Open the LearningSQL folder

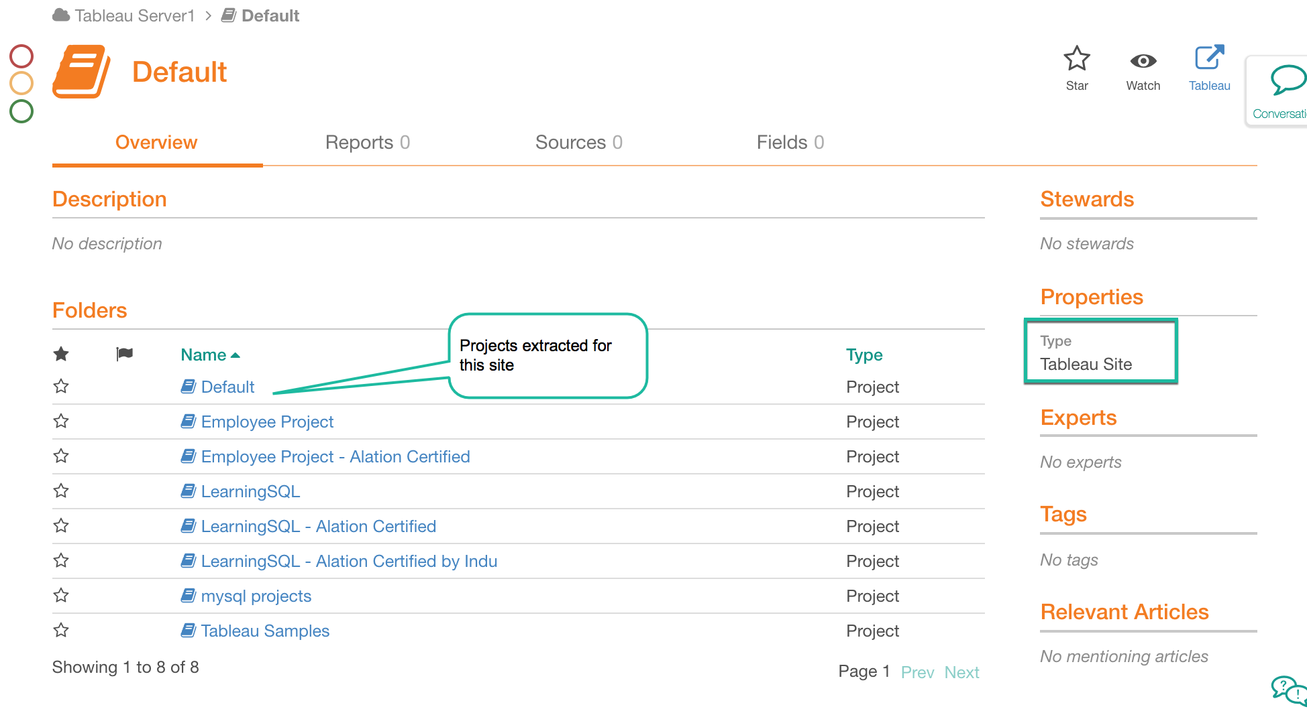250,491
